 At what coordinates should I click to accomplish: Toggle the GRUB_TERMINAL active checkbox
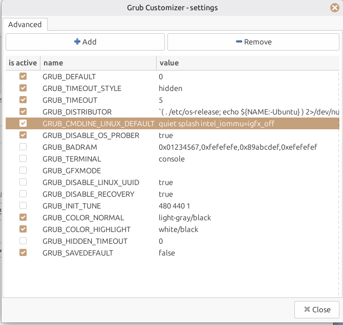[23, 159]
